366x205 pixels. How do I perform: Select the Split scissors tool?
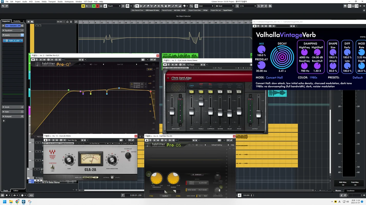click(152, 6)
